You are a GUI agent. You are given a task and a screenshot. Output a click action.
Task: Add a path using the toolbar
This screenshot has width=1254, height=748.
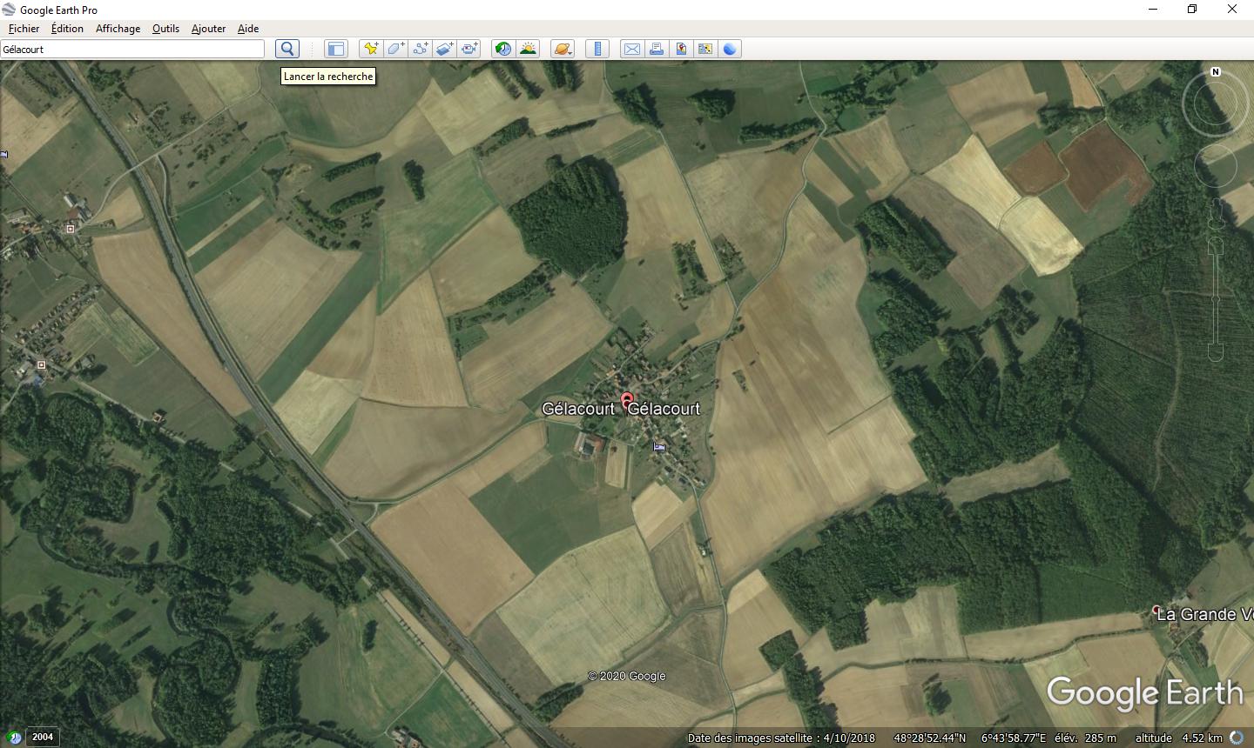(420, 49)
